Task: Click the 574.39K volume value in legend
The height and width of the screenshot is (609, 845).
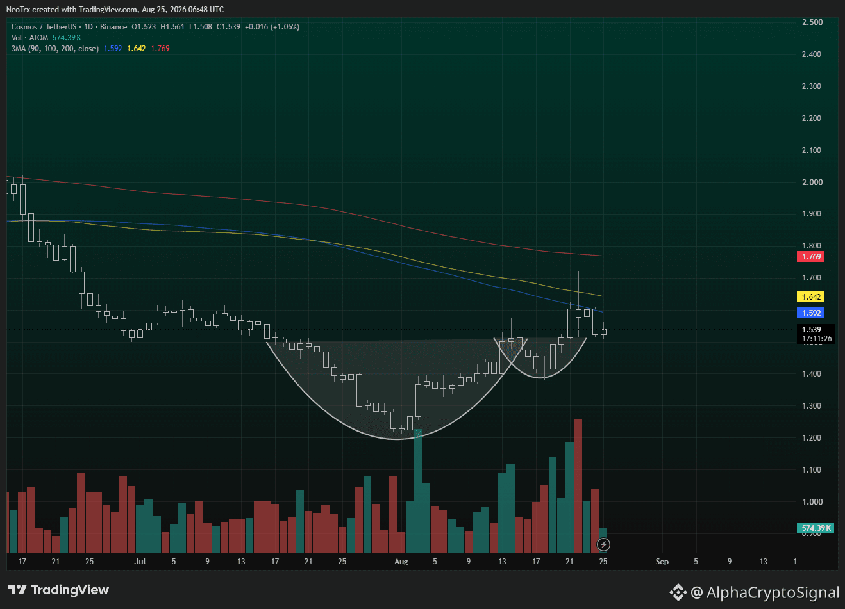Action: tap(67, 38)
